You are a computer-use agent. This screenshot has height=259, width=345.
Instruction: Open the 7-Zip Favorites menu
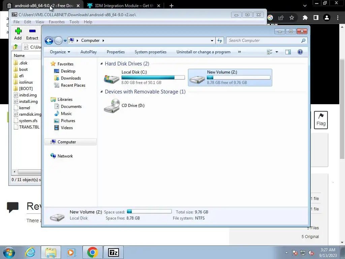57,22
